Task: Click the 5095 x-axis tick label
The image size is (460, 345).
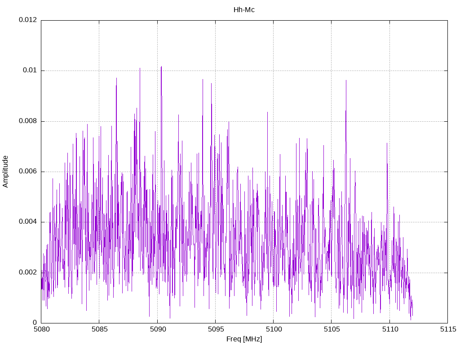Action: coord(216,329)
